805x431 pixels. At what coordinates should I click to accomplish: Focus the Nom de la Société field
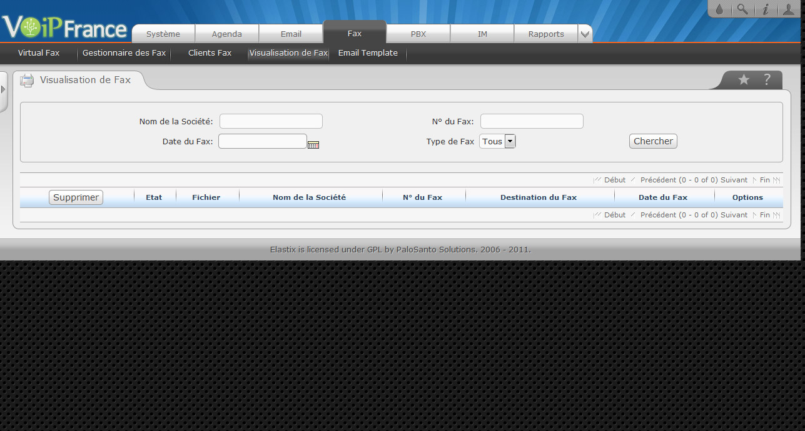tap(271, 121)
